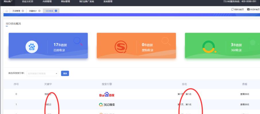This screenshot has width=260, height=114.
Task: Click the SEO优化概况 section heading
Action: click(x=13, y=24)
